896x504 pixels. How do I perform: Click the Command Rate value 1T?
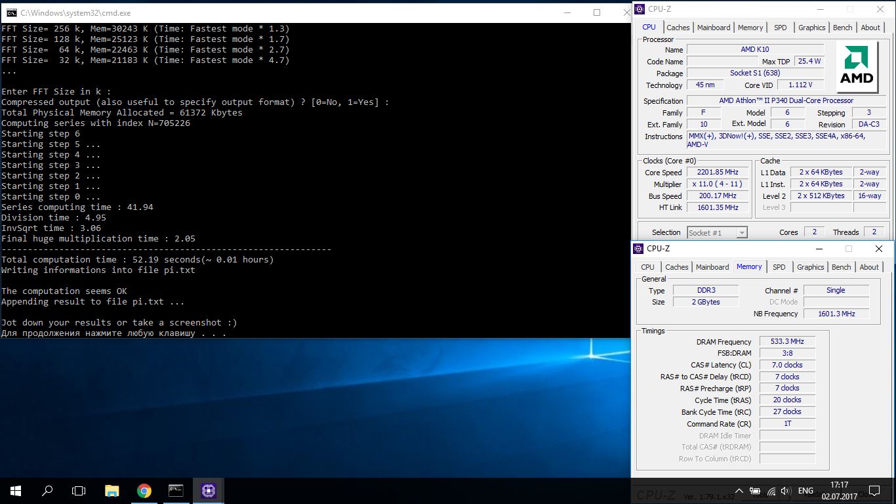(x=787, y=423)
